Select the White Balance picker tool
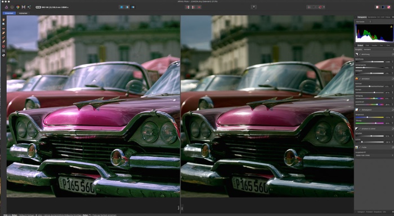 [x=3, y=56]
